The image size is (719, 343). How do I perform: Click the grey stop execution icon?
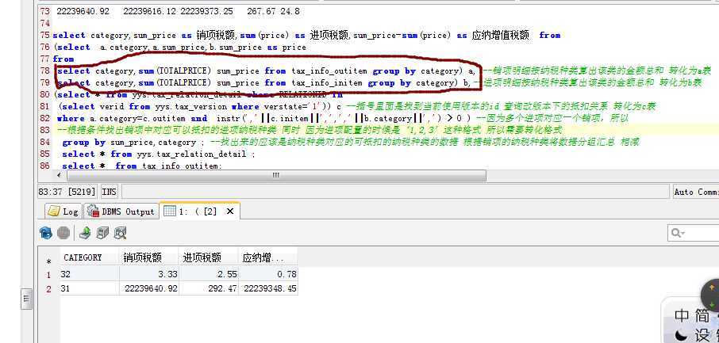63,233
